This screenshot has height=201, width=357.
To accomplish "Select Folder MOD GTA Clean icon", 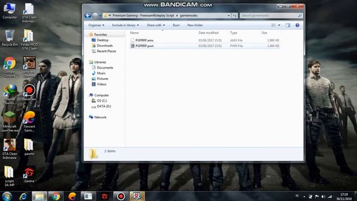I will tap(29, 40).
